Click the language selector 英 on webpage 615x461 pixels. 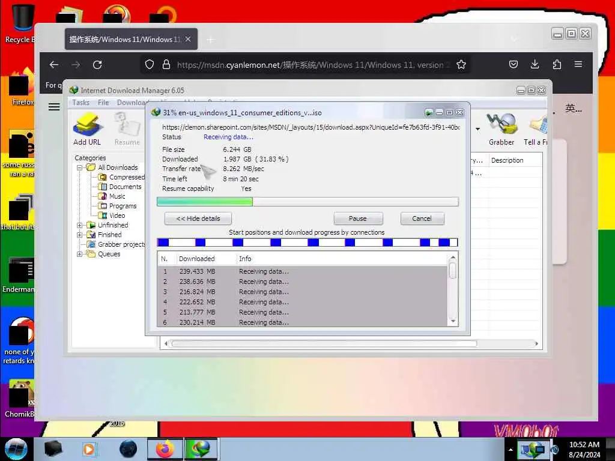[574, 108]
